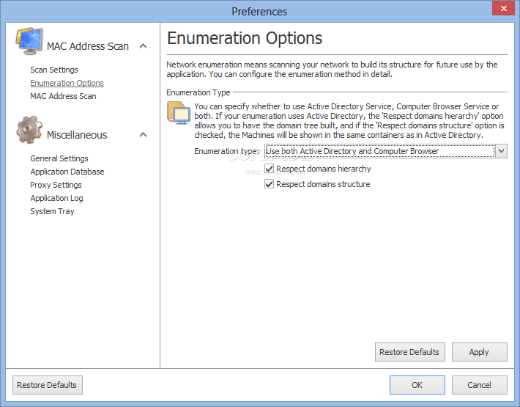Confirm with the OK button

click(417, 385)
